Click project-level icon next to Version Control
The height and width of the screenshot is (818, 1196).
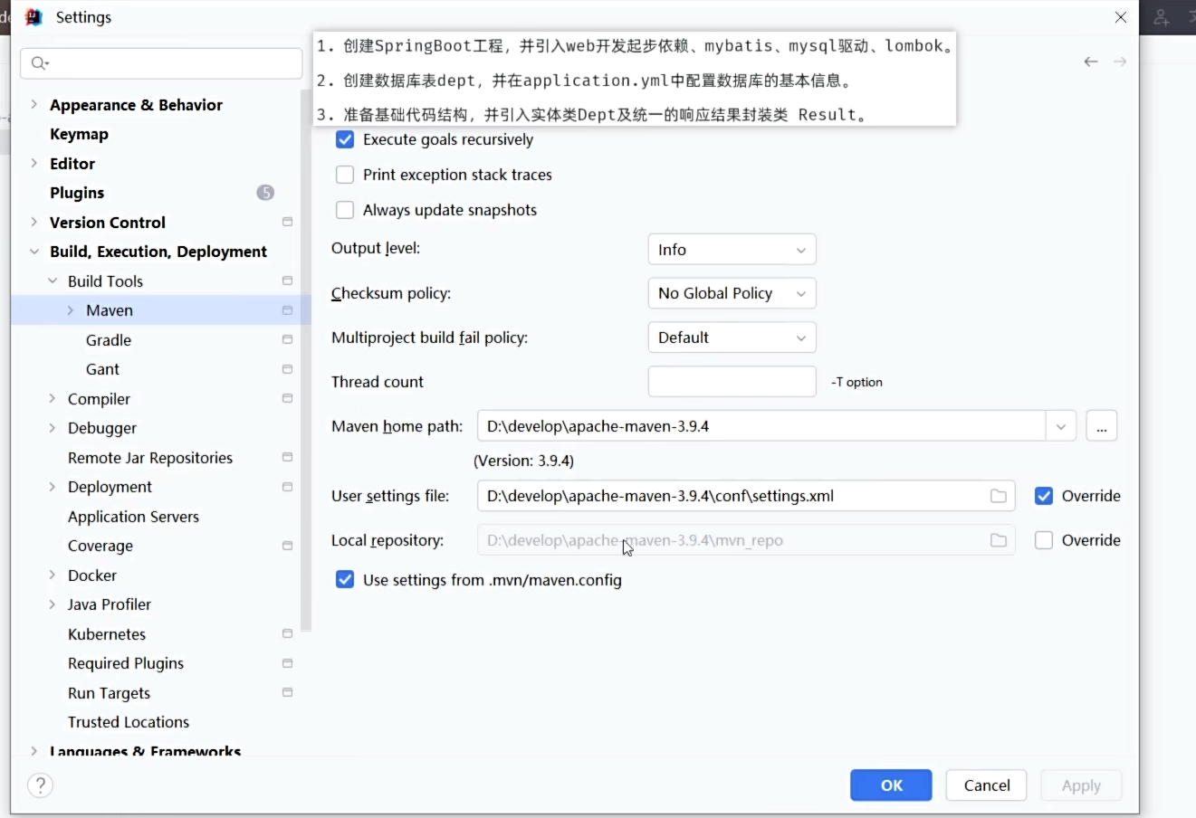pyautogui.click(x=287, y=222)
